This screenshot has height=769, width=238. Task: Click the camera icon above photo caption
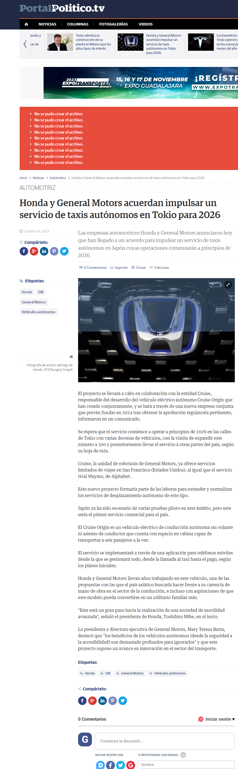click(71, 356)
